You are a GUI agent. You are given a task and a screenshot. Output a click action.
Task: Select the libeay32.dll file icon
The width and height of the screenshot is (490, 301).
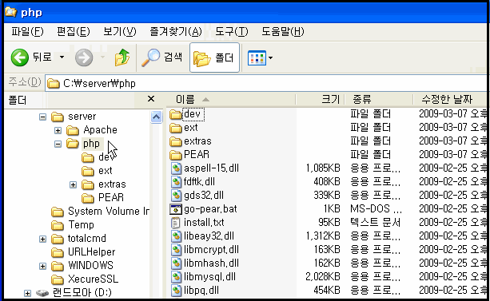tap(176, 236)
